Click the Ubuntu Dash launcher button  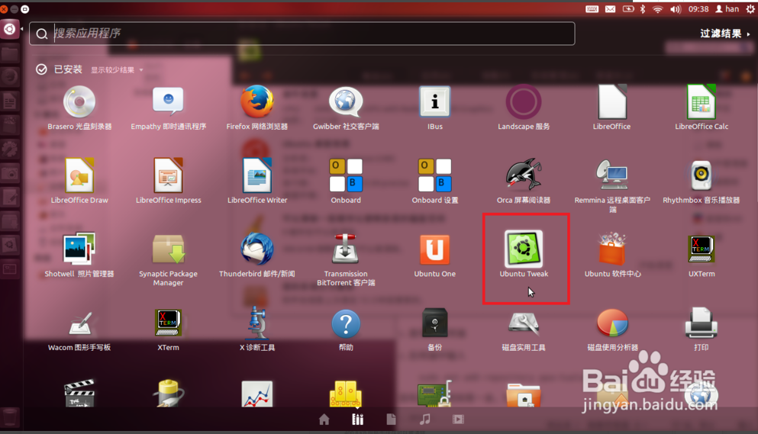pos(10,30)
